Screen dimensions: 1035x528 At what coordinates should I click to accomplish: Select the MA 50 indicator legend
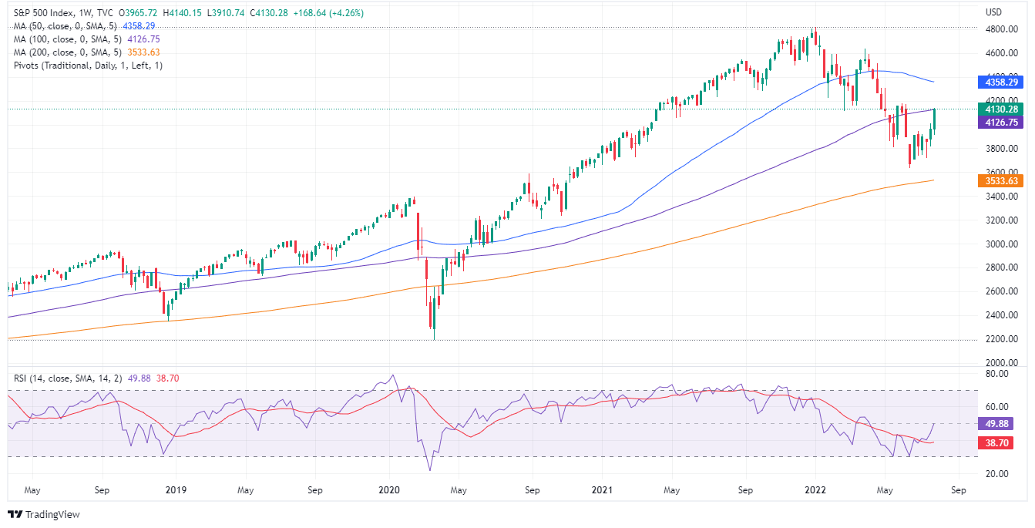[66, 26]
